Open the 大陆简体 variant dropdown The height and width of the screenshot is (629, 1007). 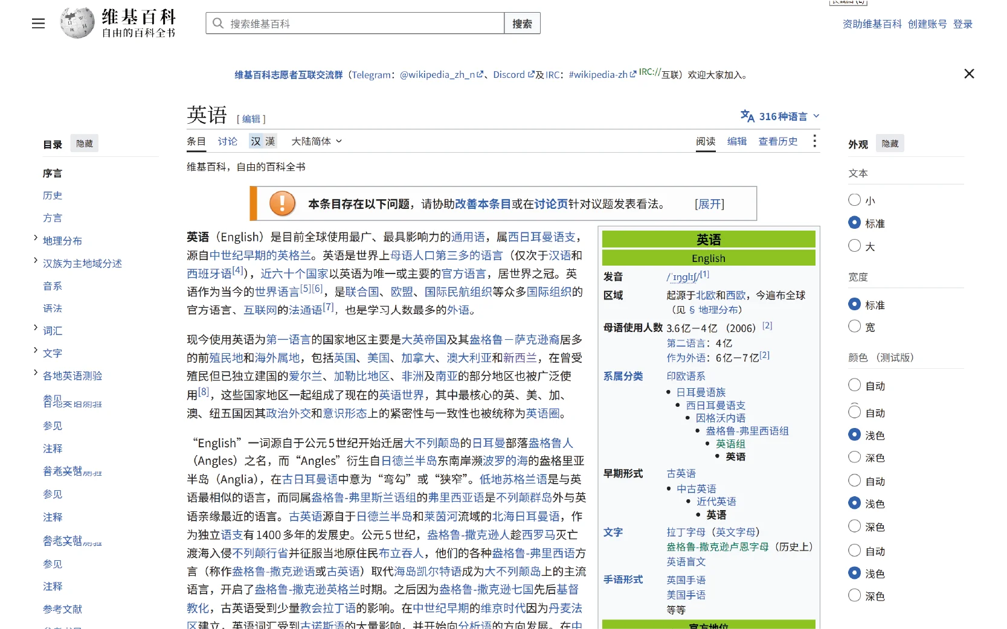coord(317,141)
